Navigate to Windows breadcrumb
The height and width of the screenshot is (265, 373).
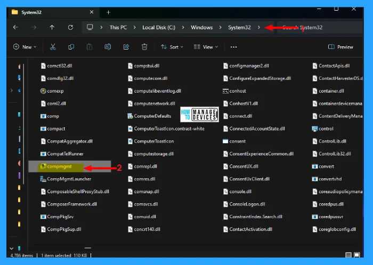[x=202, y=28]
